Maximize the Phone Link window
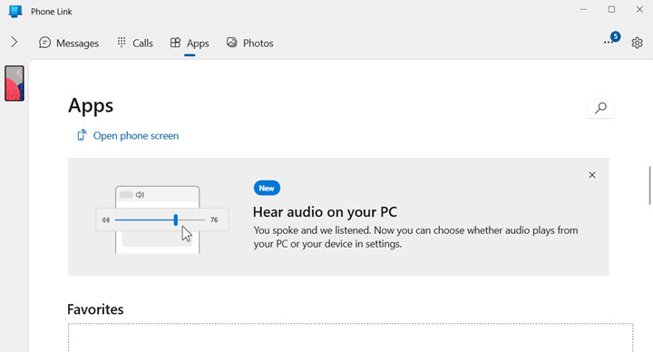The width and height of the screenshot is (653, 352). coord(611,10)
